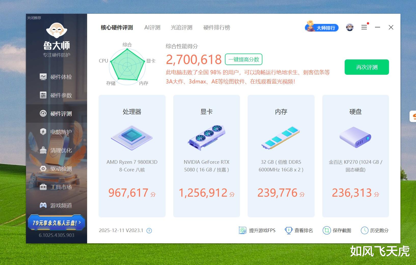Minimize the 鲁大师 window
416x265 pixels.
pyautogui.click(x=378, y=27)
